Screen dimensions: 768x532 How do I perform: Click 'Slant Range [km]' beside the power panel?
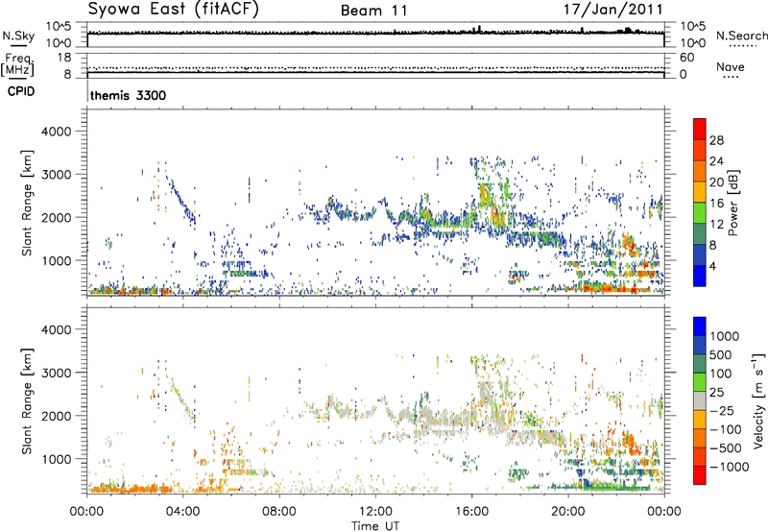[27, 203]
